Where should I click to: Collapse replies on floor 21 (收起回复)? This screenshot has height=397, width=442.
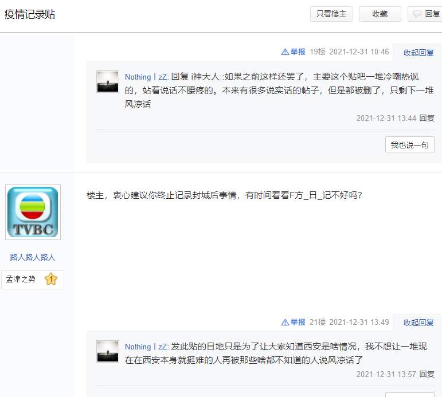tap(418, 323)
